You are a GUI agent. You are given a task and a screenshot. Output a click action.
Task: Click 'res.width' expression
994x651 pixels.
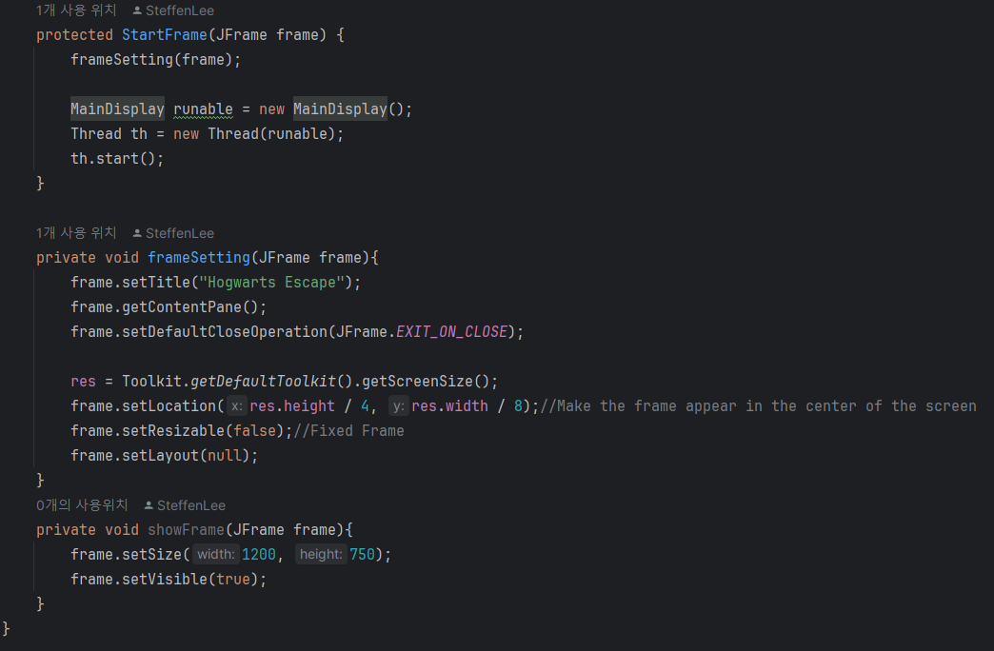coord(450,405)
